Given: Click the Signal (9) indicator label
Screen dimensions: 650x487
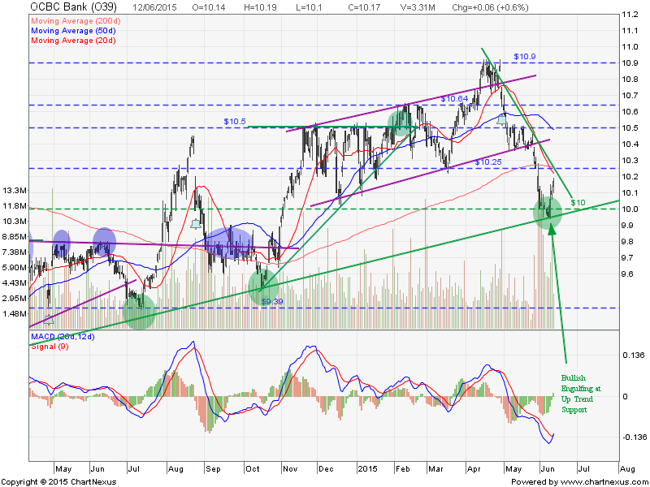Looking at the screenshot, I should point(50,347).
